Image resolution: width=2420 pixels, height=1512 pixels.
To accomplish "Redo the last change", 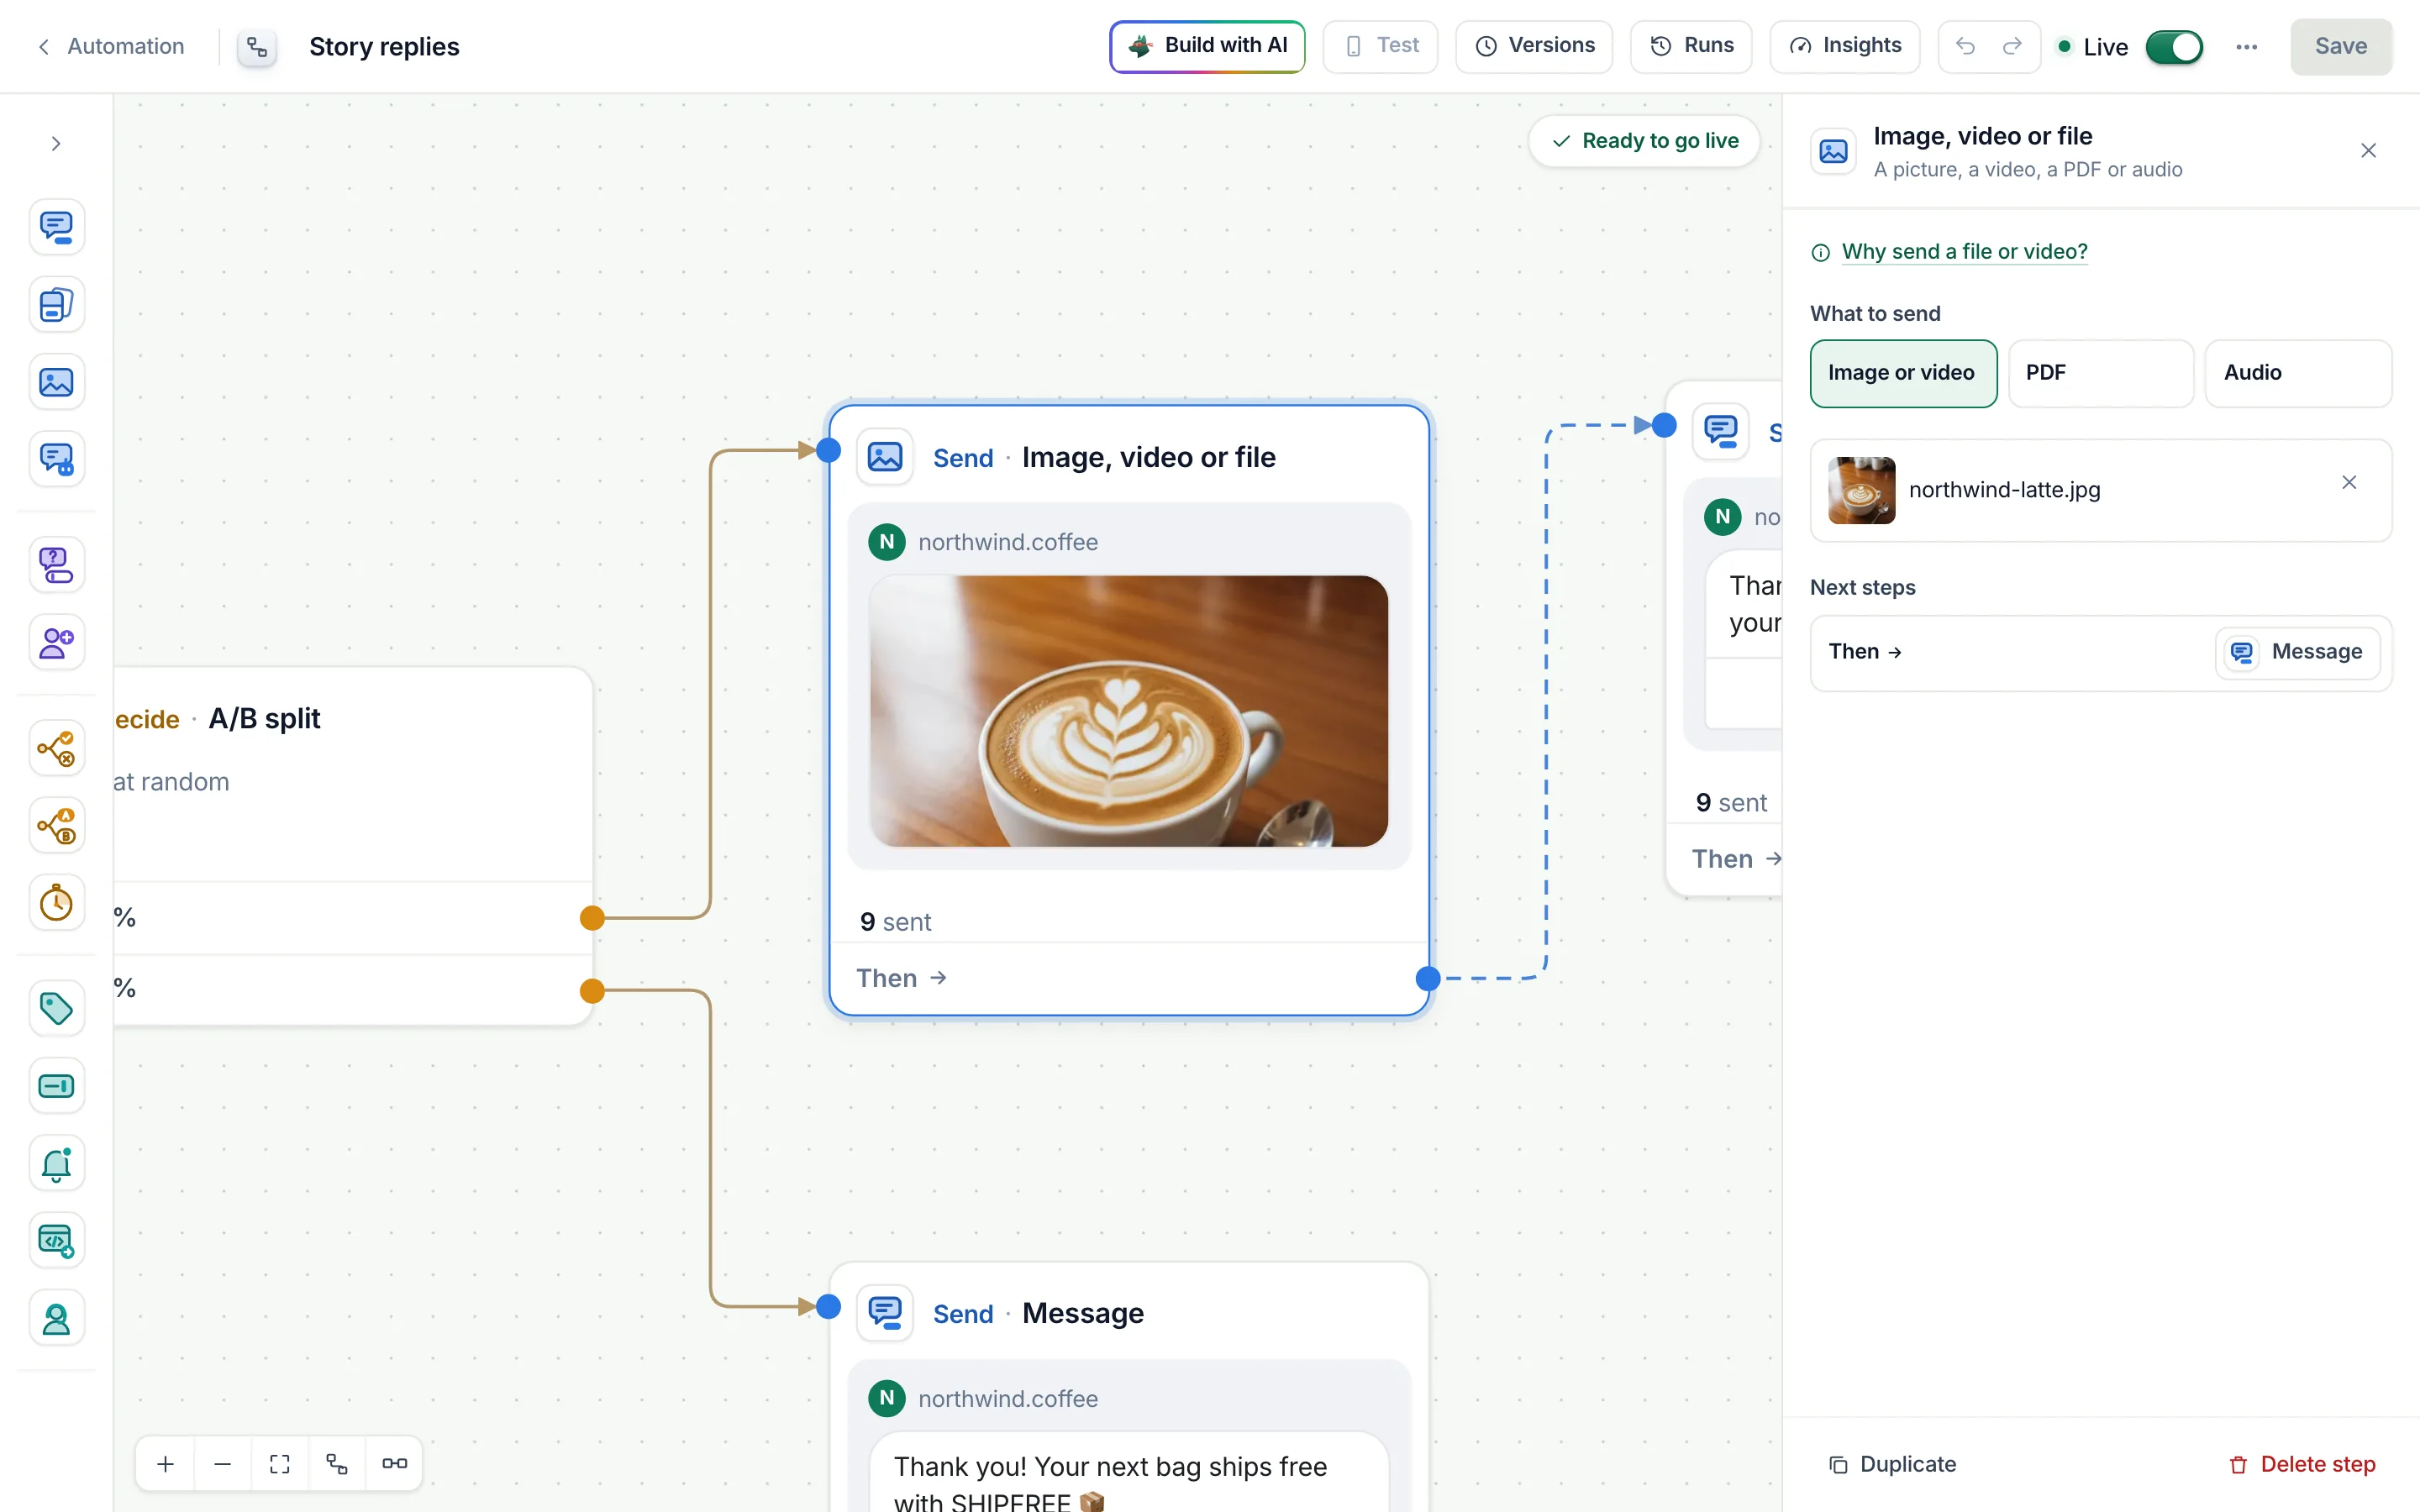I will (x=2012, y=46).
